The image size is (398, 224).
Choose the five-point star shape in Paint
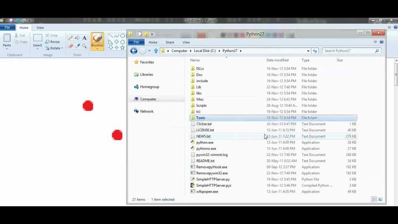click(122, 48)
